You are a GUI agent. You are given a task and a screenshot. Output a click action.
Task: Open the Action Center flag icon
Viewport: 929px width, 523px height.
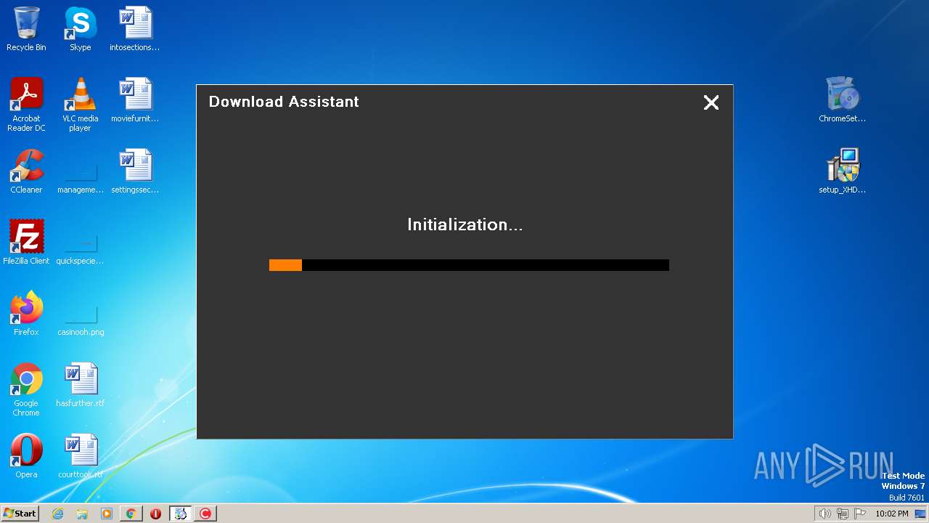pyautogui.click(x=860, y=514)
